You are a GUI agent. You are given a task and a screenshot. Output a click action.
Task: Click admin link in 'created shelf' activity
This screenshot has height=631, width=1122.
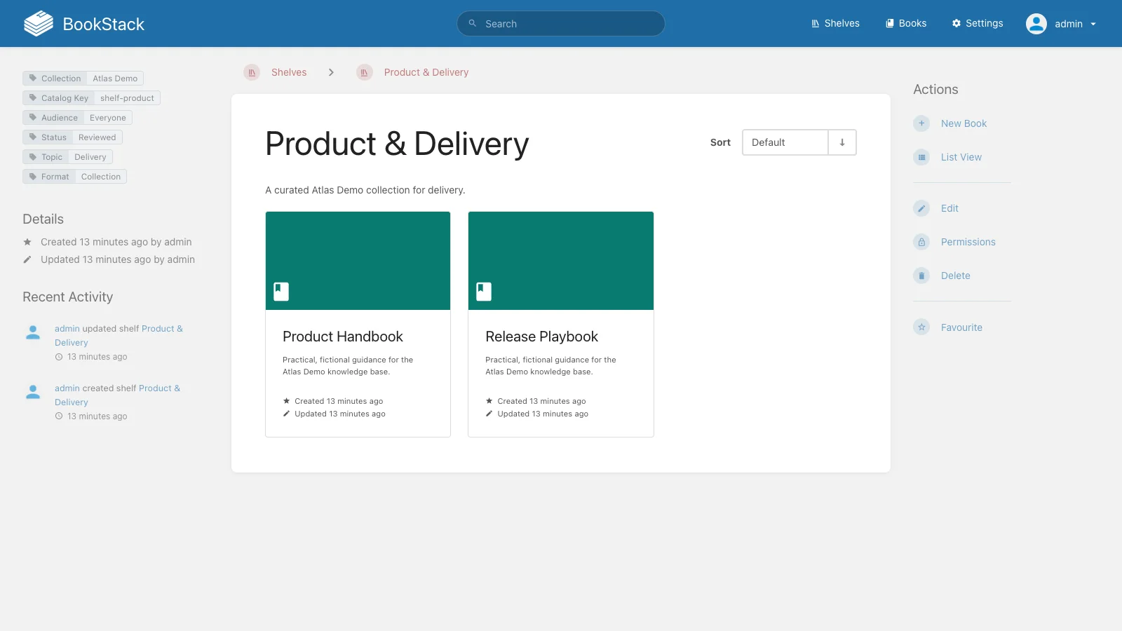[67, 388]
